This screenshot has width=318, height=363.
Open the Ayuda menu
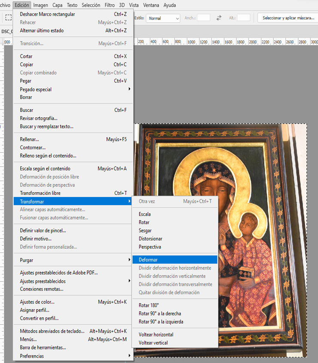[170, 5]
